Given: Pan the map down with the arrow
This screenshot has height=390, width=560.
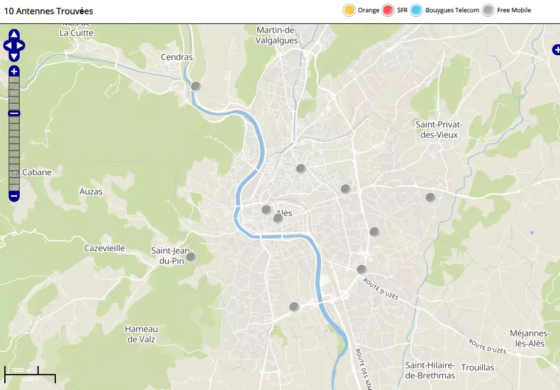Looking at the screenshot, I should click(14, 56).
